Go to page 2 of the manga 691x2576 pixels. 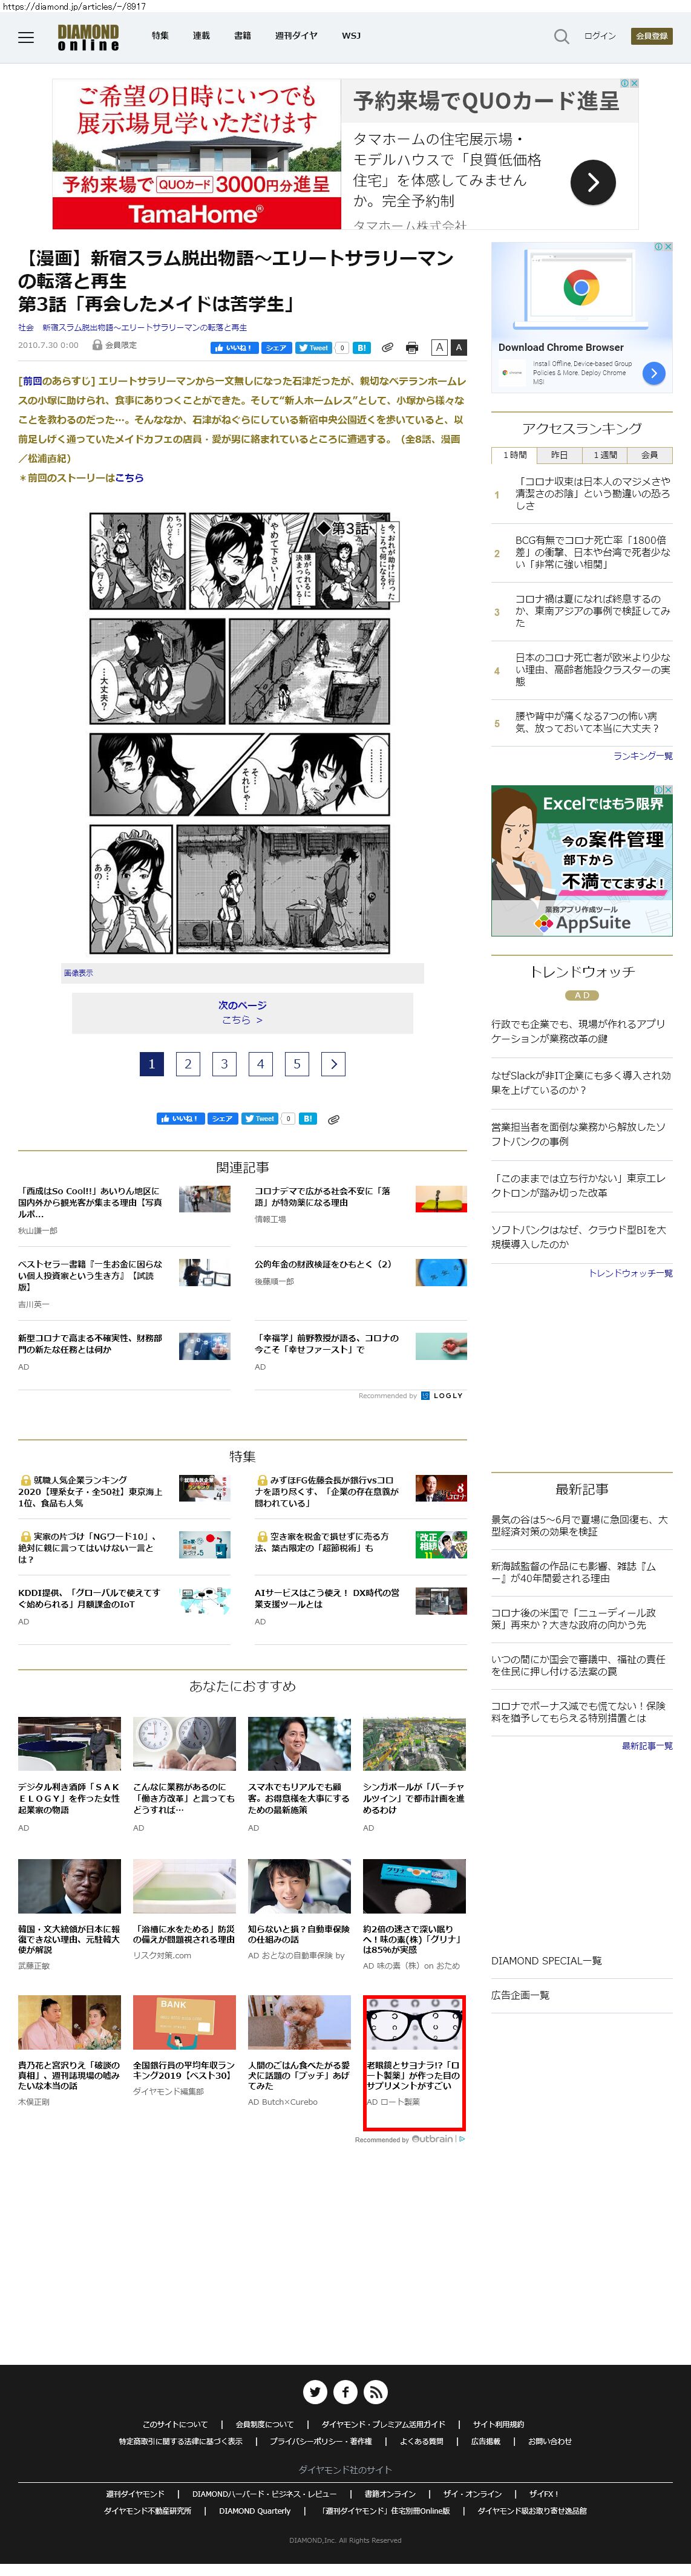coord(188,1064)
